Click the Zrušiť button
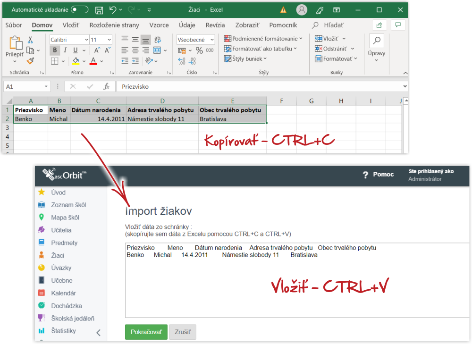472x344 pixels. coord(182,332)
